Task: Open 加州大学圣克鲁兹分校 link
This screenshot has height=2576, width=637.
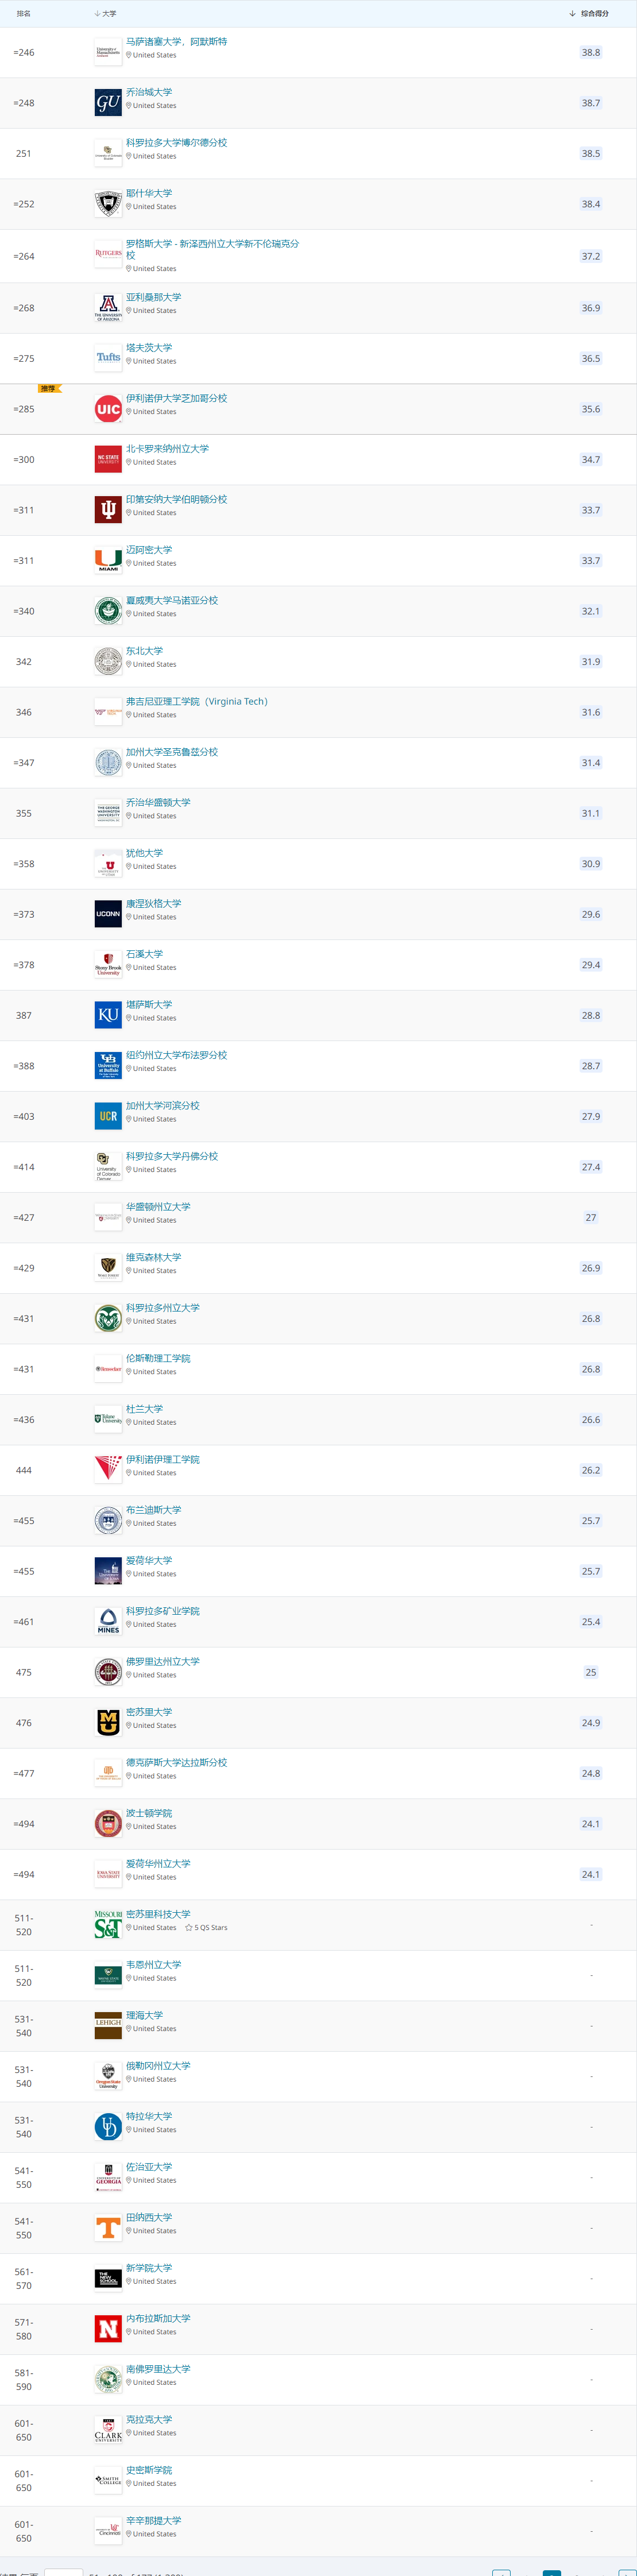Action: coord(172,752)
